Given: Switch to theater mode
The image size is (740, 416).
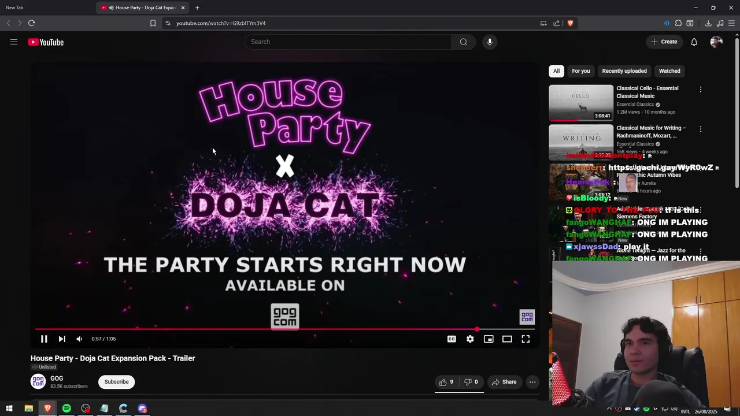Looking at the screenshot, I should [x=507, y=339].
